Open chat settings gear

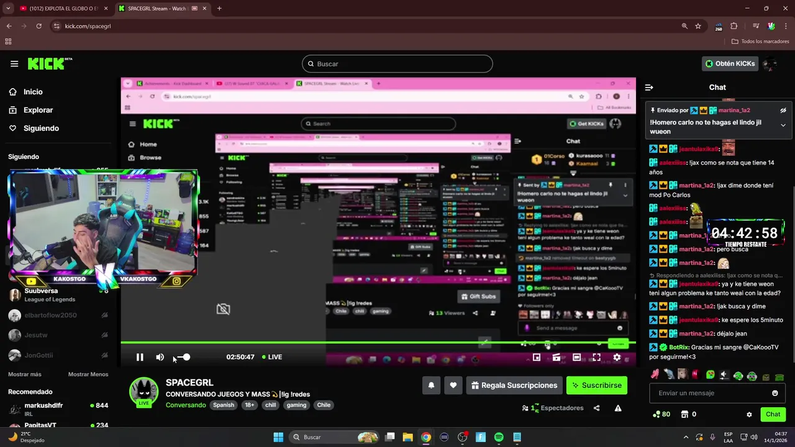coord(749,414)
